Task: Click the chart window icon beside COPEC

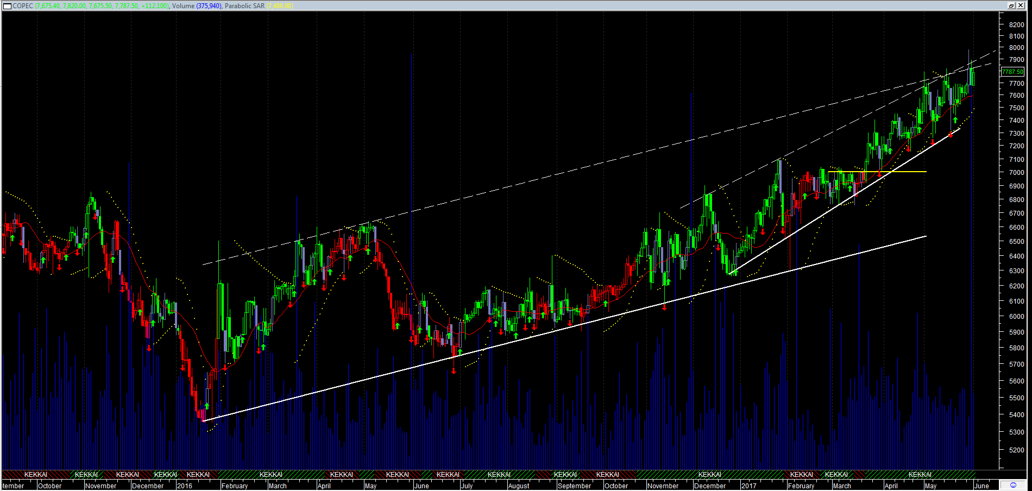Action: [7, 5]
